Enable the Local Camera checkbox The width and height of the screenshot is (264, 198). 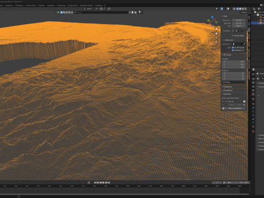point(233,31)
